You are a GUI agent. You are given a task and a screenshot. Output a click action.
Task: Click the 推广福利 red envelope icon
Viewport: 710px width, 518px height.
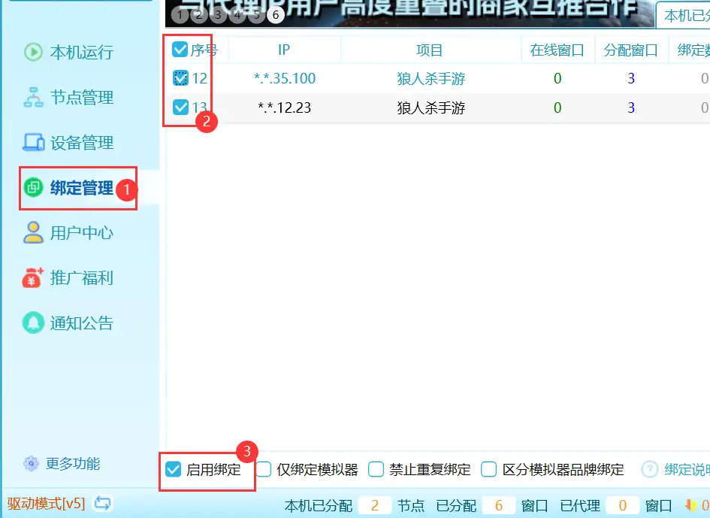click(x=33, y=277)
